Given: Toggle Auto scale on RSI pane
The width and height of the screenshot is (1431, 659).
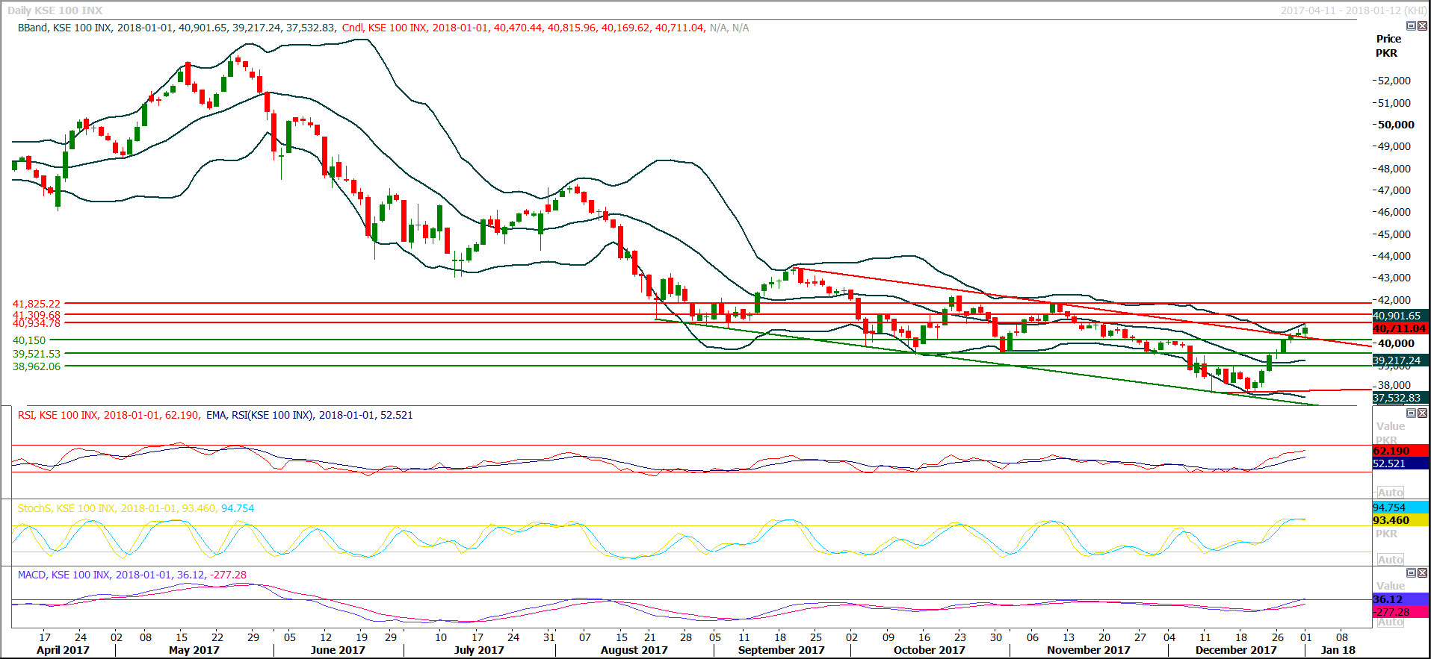Looking at the screenshot, I should coord(1390,493).
